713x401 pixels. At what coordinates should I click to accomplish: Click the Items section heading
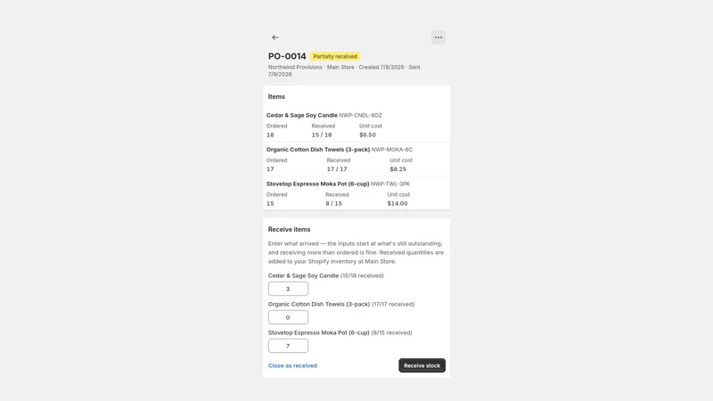tap(276, 97)
